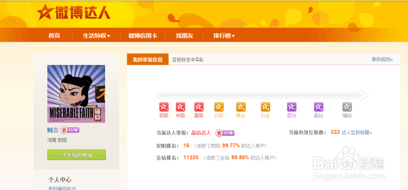Click the 河南 安阳 location text
Image resolution: width=408 pixels, height=190 pixels.
pos(57,140)
